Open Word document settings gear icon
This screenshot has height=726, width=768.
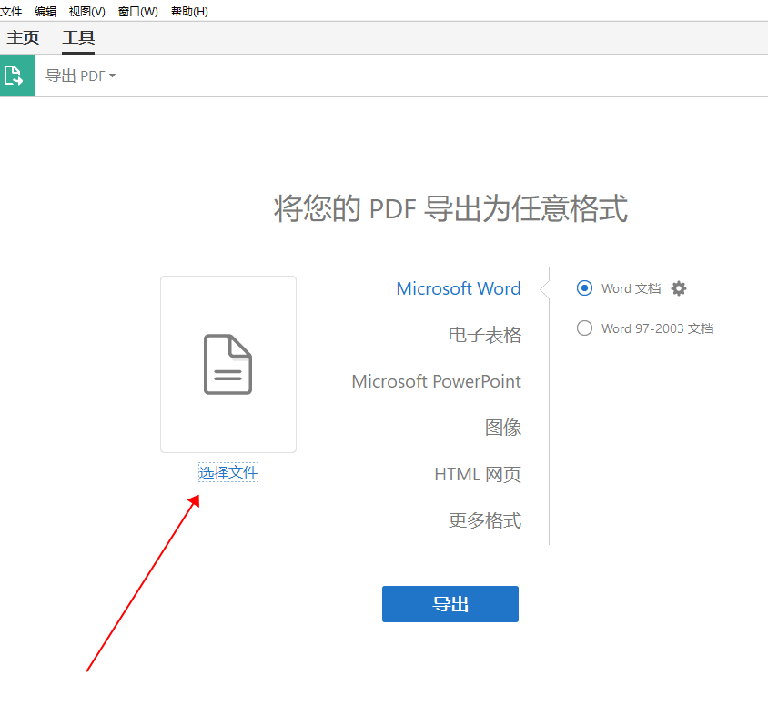pos(678,288)
